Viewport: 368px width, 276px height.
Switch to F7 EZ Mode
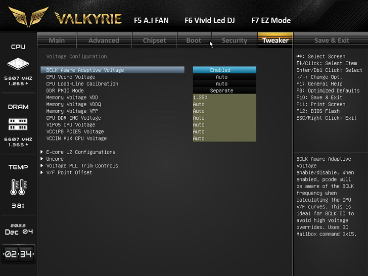[x=271, y=20]
